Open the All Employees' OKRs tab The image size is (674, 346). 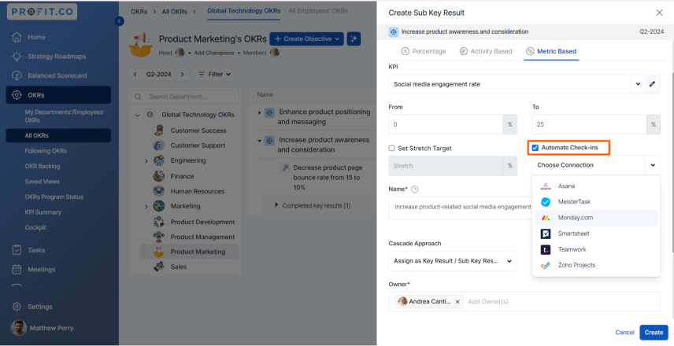coord(318,11)
